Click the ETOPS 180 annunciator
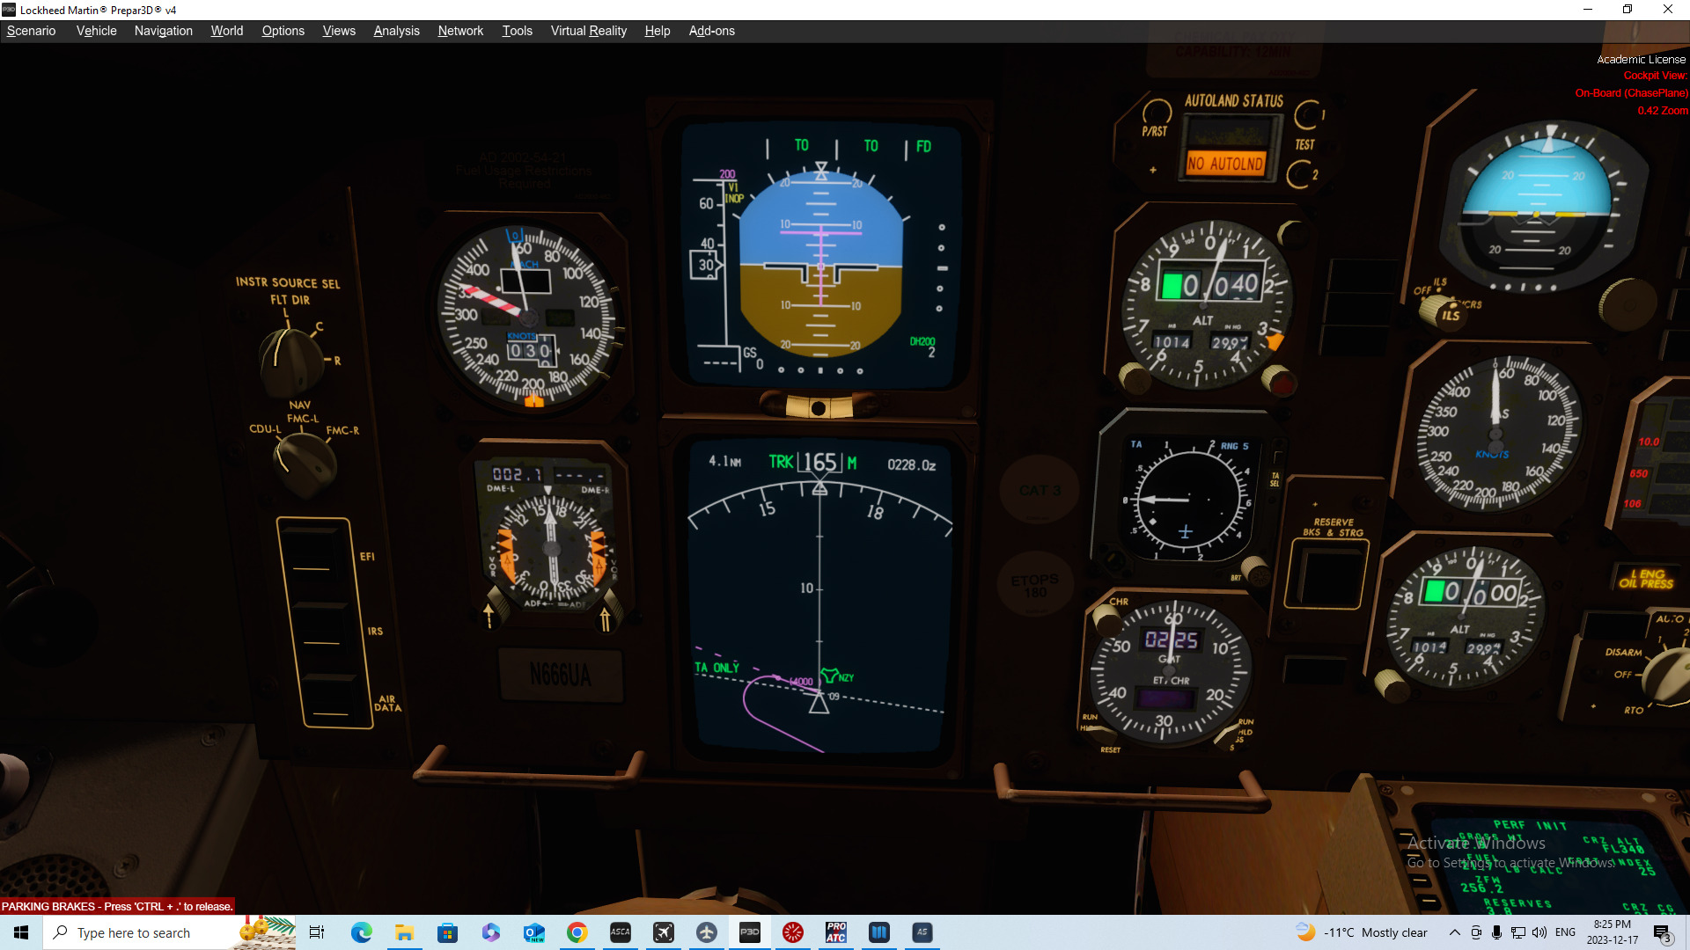 tap(1036, 584)
